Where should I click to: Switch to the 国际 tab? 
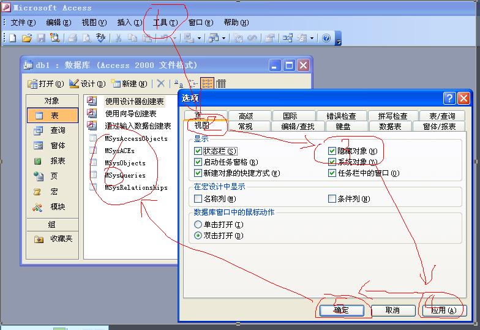pyautogui.click(x=290, y=116)
